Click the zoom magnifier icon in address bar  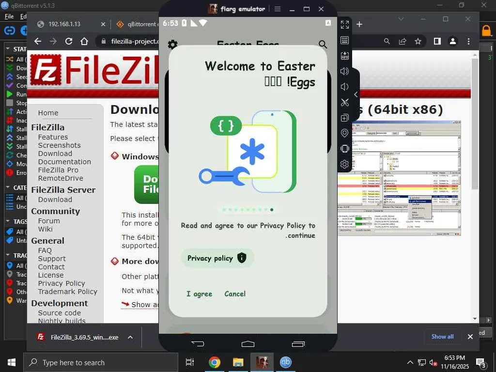point(387,41)
